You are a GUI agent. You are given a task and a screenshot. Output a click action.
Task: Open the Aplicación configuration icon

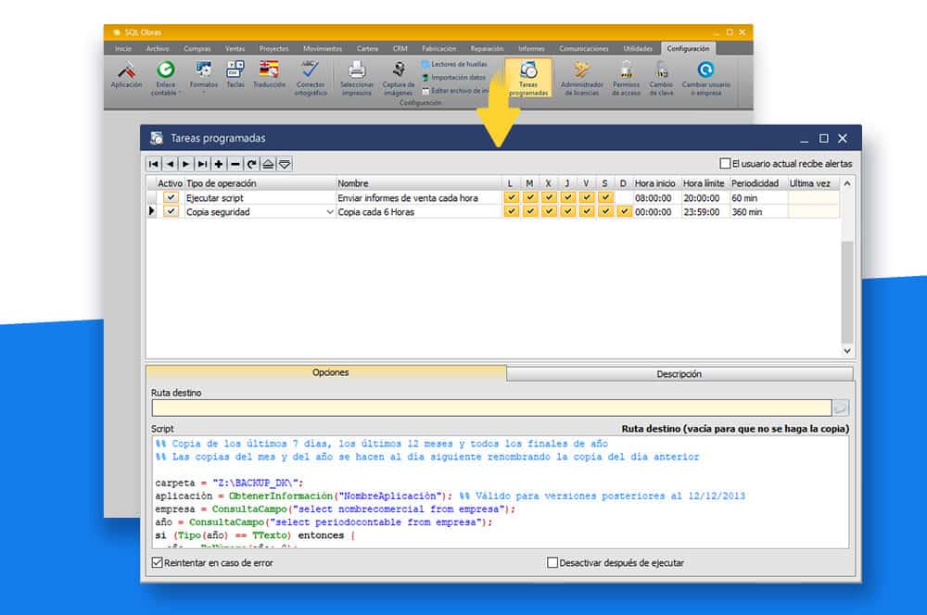click(x=126, y=71)
